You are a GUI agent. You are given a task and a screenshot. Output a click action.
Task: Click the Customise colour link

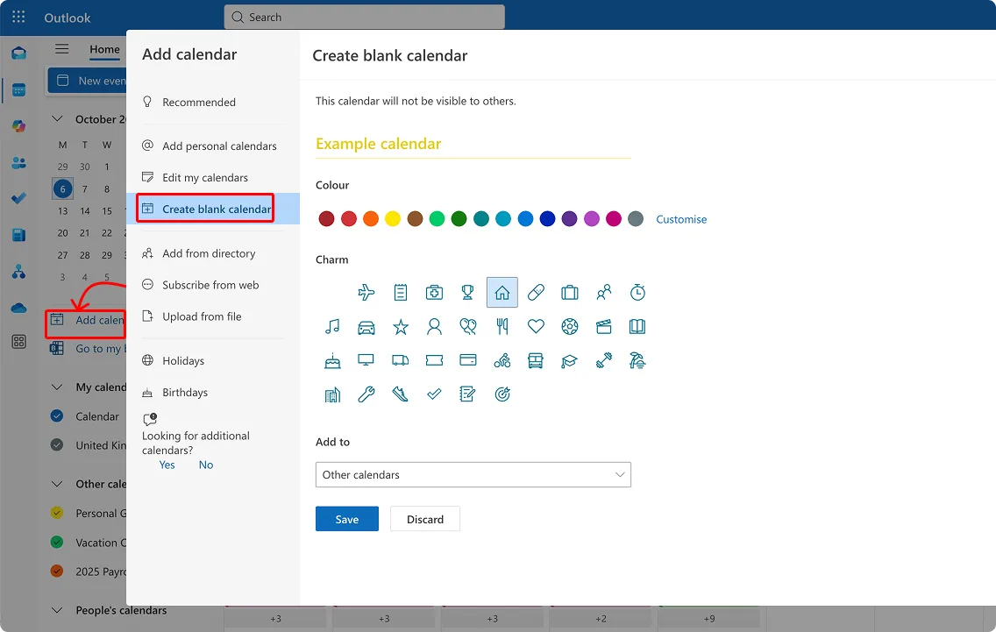coord(681,219)
